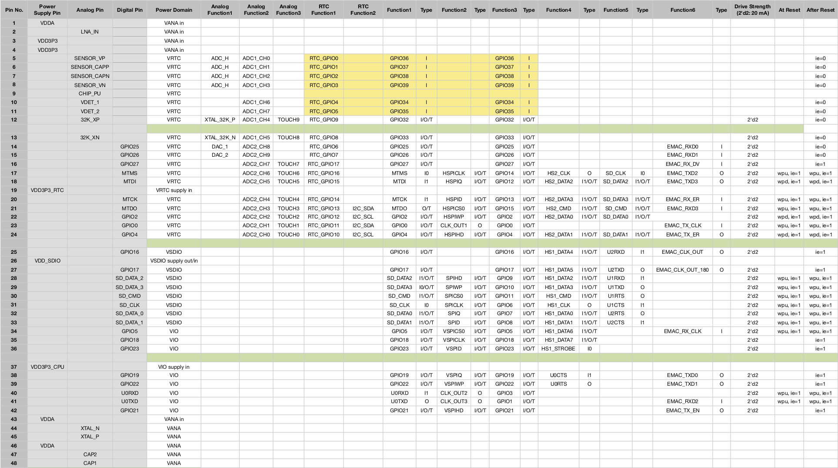Select the CLK_OUT3 cell
This screenshot has height=468, width=838.
pyautogui.click(x=454, y=401)
